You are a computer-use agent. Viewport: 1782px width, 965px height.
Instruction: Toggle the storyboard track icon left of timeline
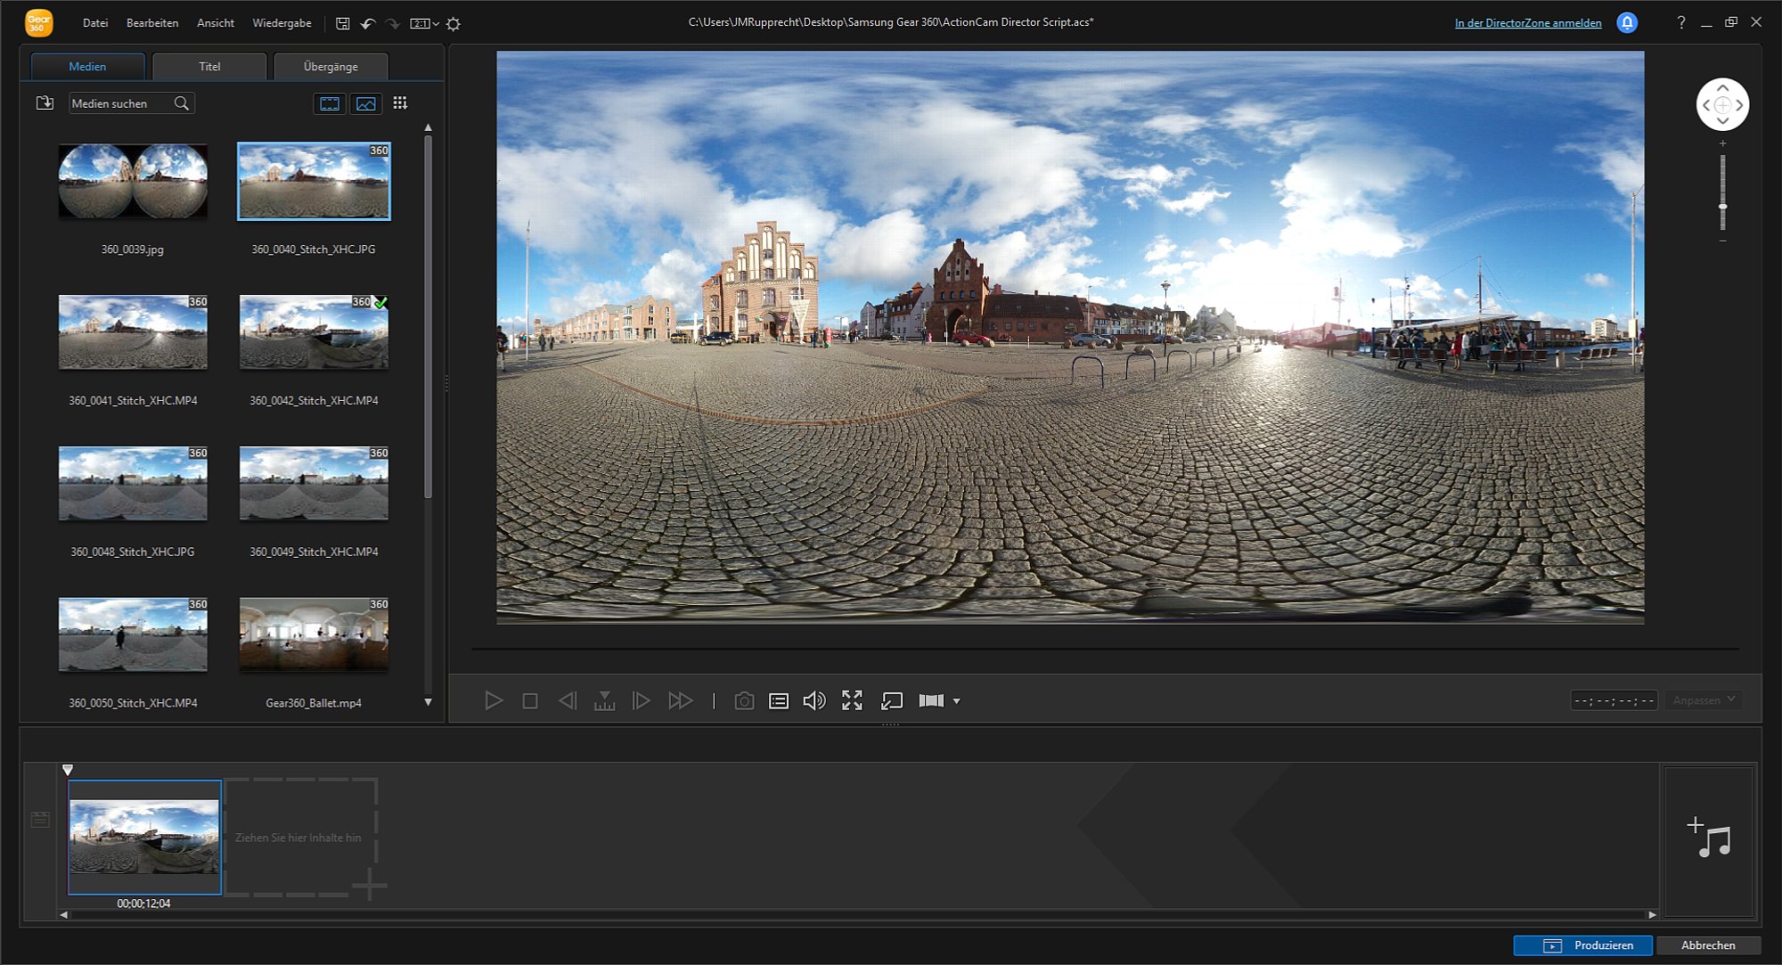[40, 819]
